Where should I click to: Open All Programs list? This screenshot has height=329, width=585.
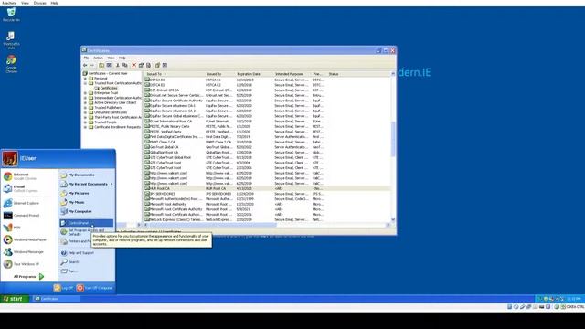click(29, 277)
